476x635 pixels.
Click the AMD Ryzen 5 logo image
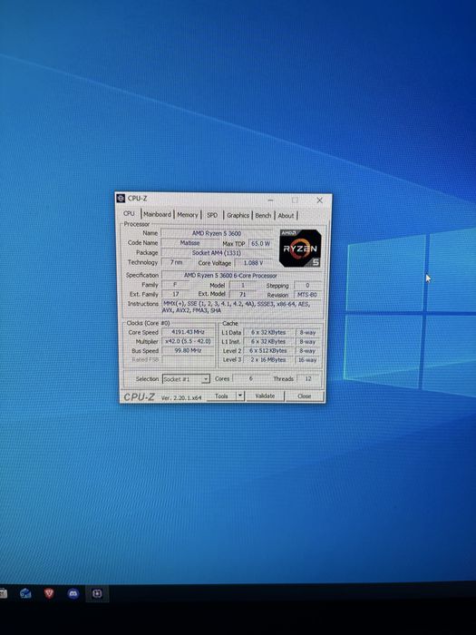pyautogui.click(x=300, y=249)
